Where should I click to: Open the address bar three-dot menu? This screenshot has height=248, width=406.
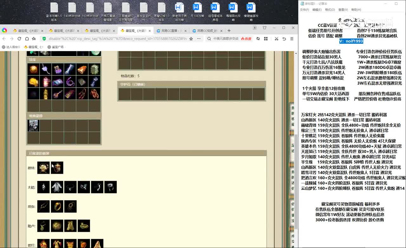[199, 39]
